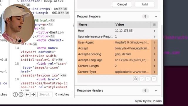Select the 'gzip, deflate' value cell

click(123, 54)
